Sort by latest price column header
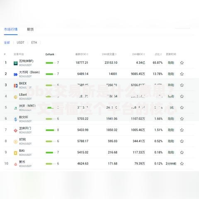Viewport: 199px width, 199px height. pyautogui.click(x=82, y=54)
